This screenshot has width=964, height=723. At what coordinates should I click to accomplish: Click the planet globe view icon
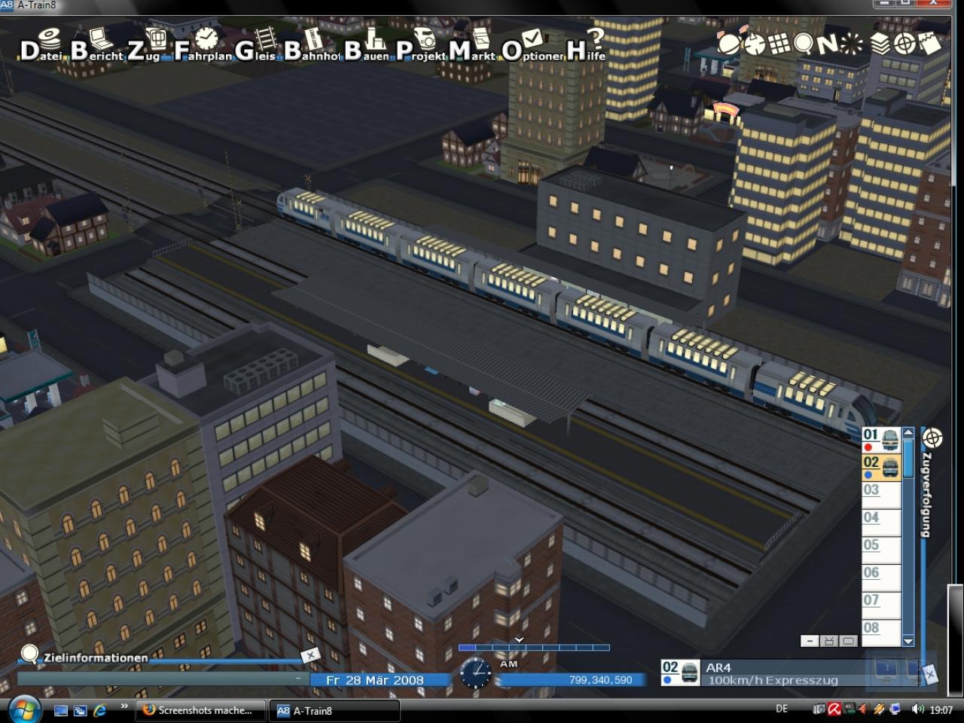coord(728,44)
